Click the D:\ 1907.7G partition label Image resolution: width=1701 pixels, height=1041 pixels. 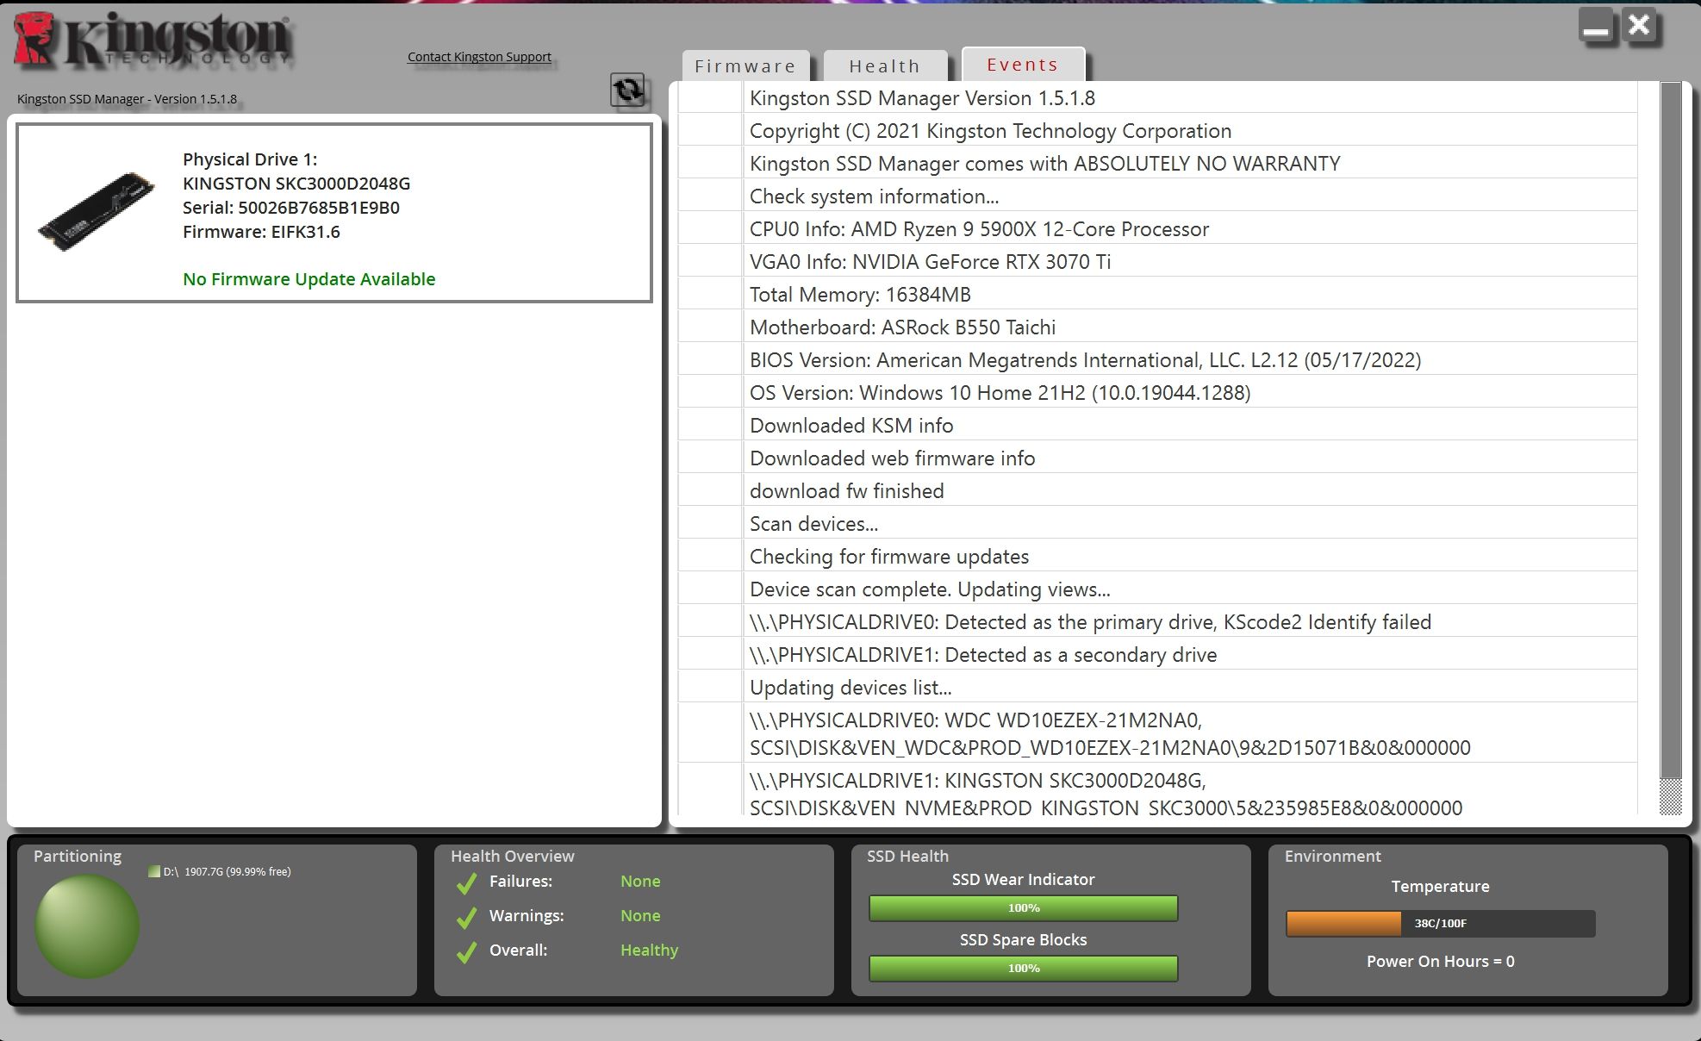coord(227,872)
